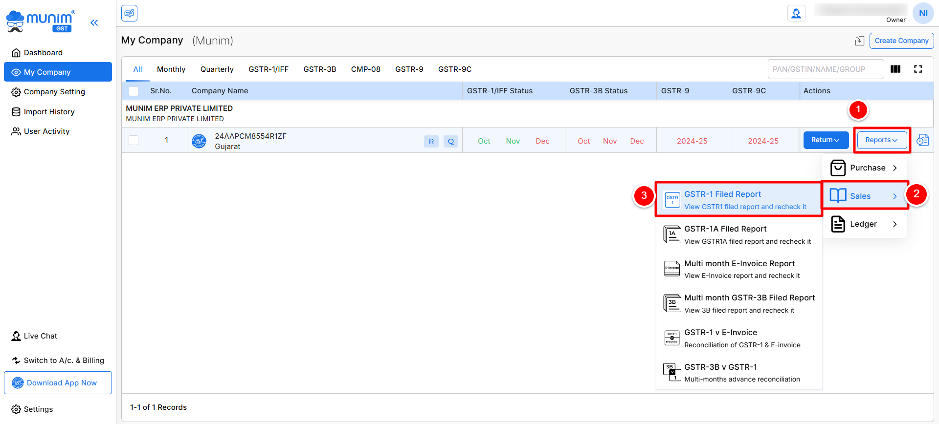Collapse the sidebar with double-chevron icon

point(94,22)
